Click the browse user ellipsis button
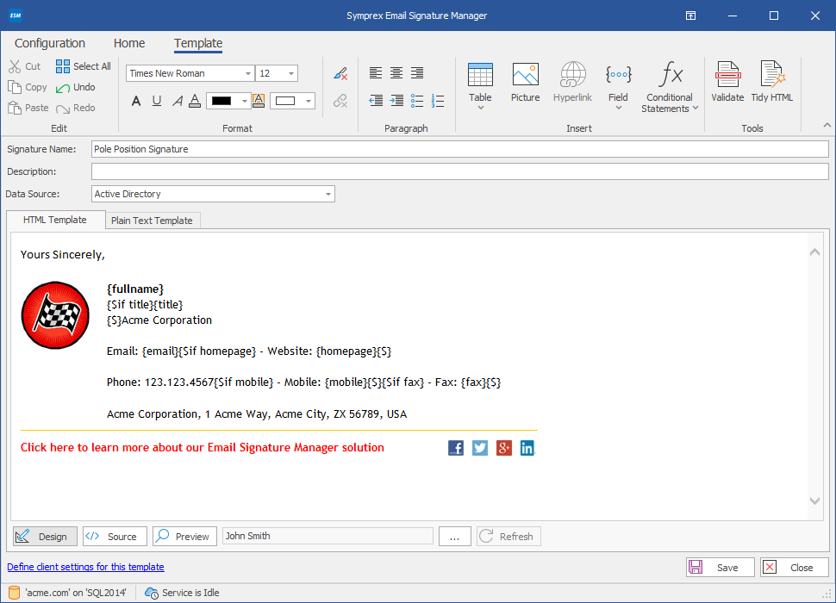The height and width of the screenshot is (603, 836). [455, 537]
